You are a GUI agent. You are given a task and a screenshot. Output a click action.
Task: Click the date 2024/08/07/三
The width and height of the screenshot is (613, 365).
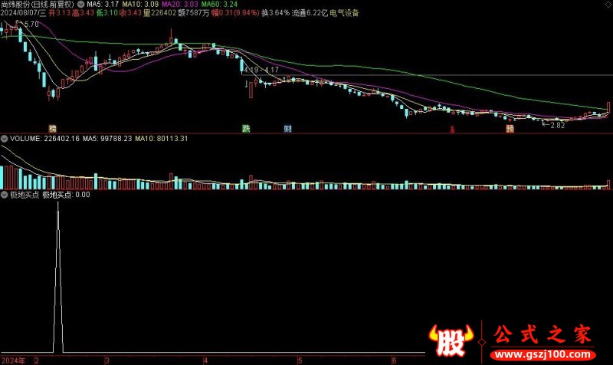(x=24, y=13)
